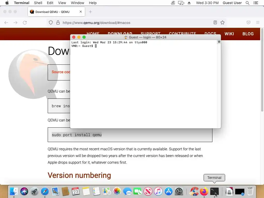
Task: Open the Trash in Dock
Action: pyautogui.click(x=250, y=192)
